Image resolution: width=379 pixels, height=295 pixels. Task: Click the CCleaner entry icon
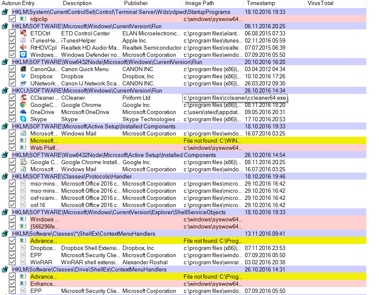[23, 98]
